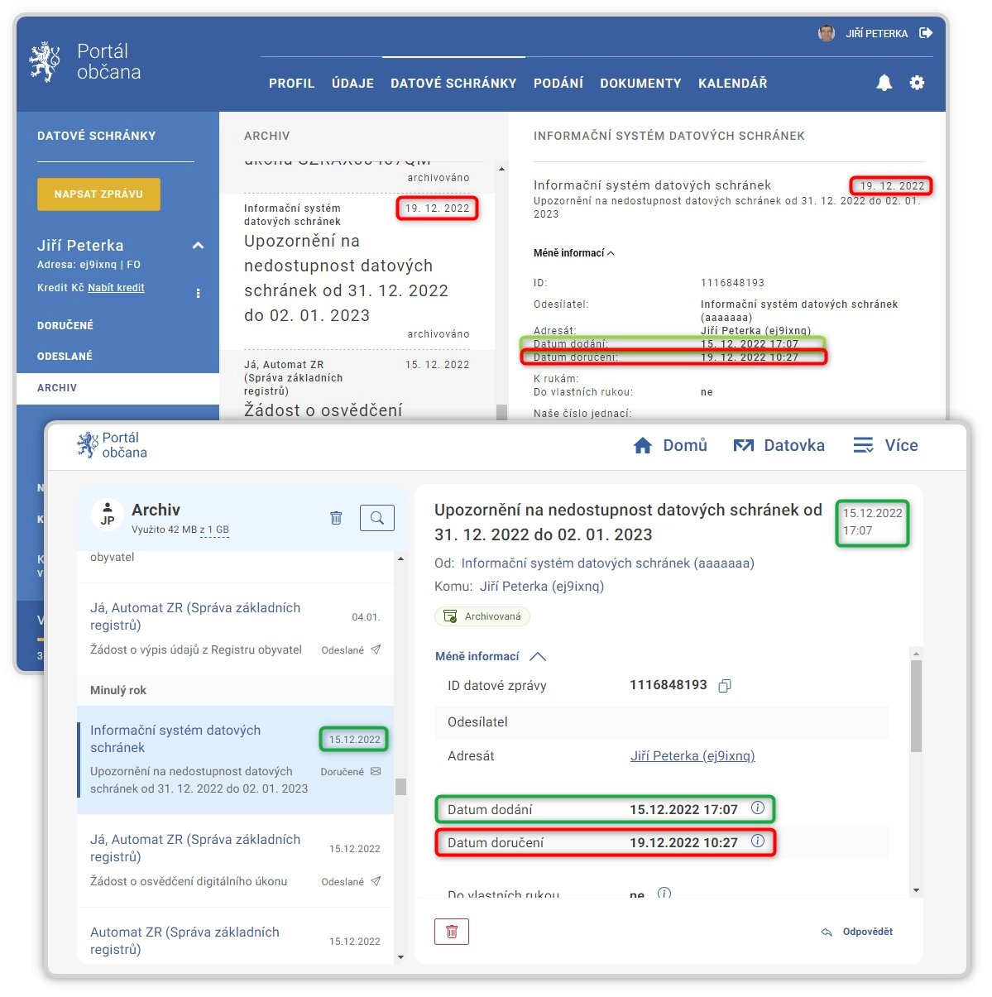This screenshot has height=997, width=992.
Task: Click envelope icon next to Doručené status
Action: click(376, 772)
